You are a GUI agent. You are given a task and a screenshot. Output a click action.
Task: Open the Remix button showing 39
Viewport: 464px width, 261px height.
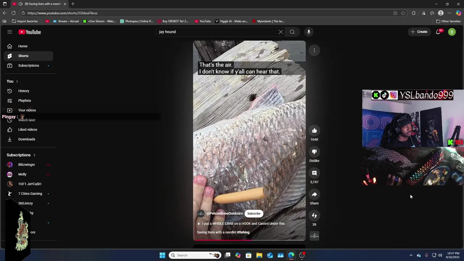tap(314, 216)
